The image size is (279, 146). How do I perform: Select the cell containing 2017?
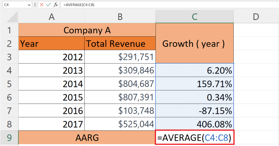[x=51, y=124]
